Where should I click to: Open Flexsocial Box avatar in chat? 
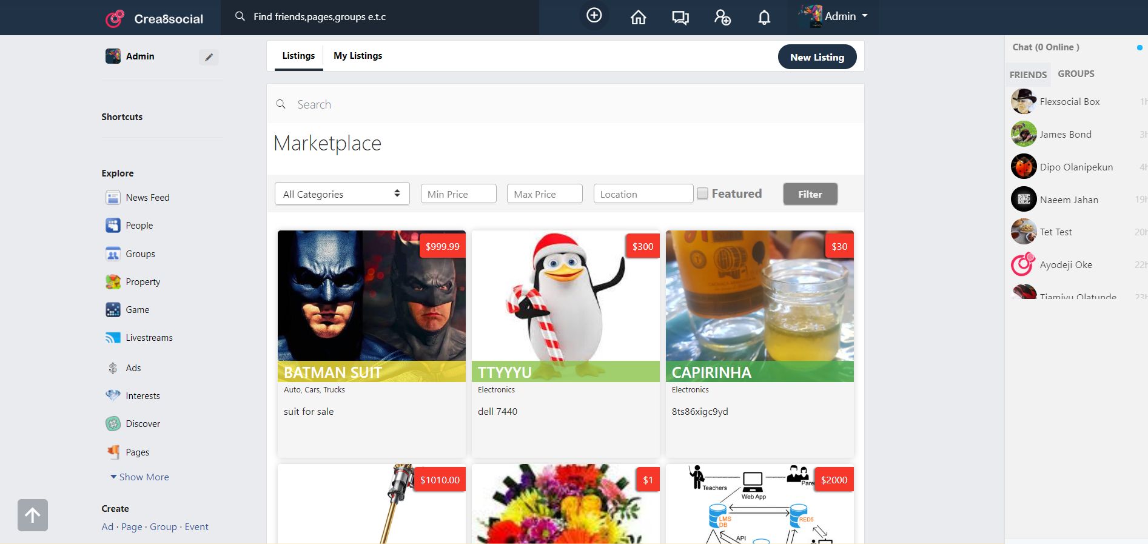click(x=1024, y=101)
